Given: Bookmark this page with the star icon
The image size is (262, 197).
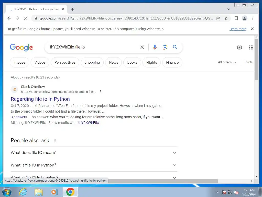Looking at the screenshot, I should click(x=226, y=18).
